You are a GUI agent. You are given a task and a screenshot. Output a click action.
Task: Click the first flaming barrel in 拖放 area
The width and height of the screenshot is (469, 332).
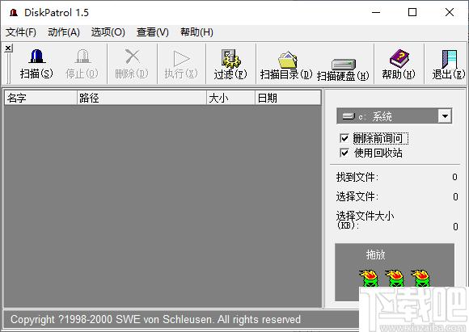369,278
